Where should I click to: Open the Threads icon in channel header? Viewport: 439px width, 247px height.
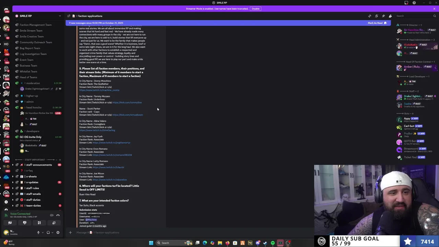point(370,16)
